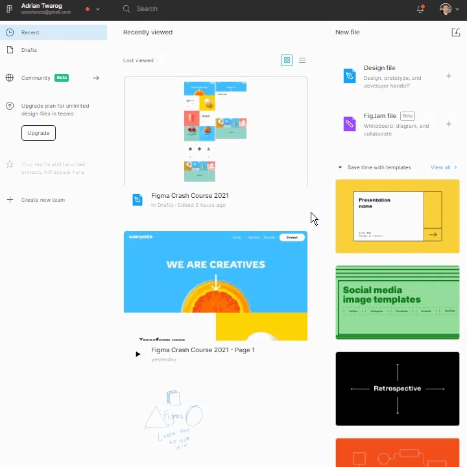This screenshot has height=467, width=467.
Task: Open Drafts in the sidebar
Action: (x=29, y=50)
